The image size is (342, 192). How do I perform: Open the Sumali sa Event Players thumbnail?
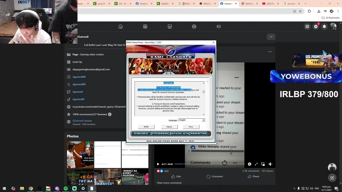(135, 177)
